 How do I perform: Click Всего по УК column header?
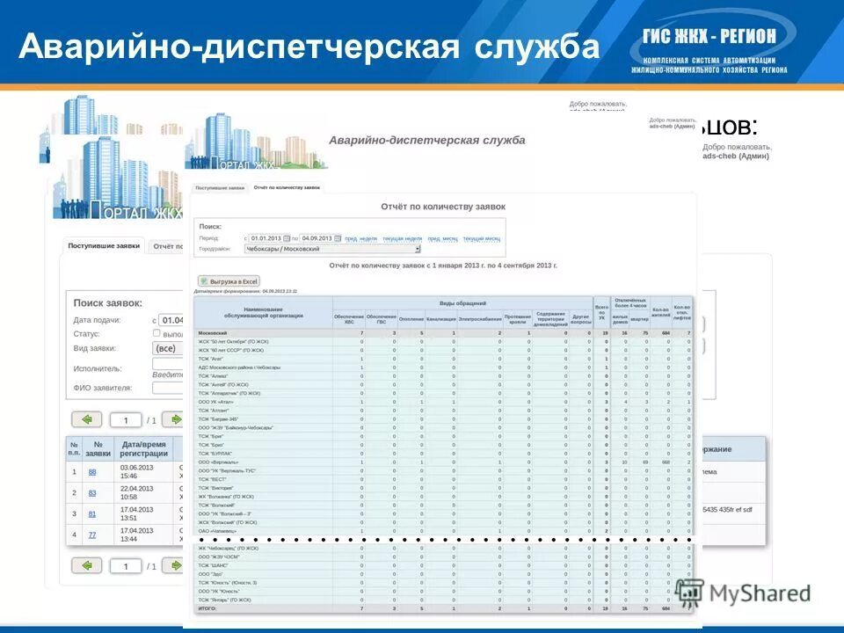coord(601,313)
